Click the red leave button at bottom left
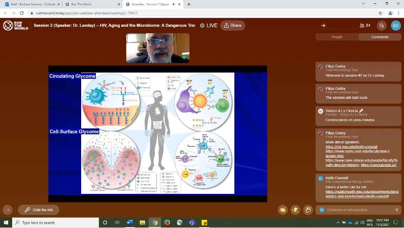The height and width of the screenshot is (228, 404). click(7, 210)
